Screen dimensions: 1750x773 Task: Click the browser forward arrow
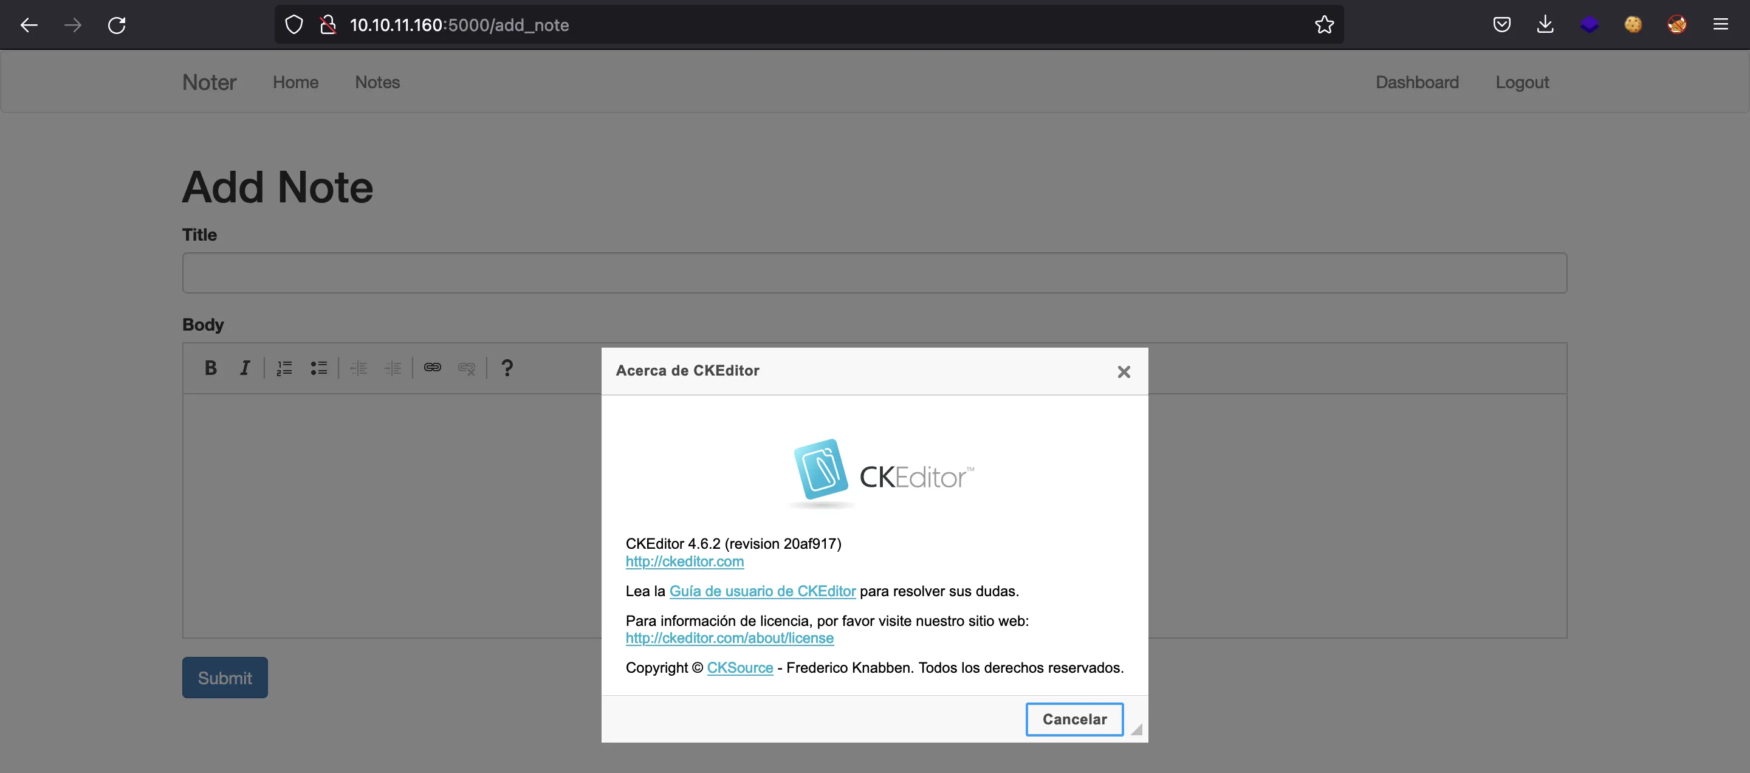click(x=73, y=25)
